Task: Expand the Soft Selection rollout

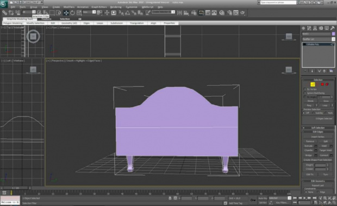Action: coord(318,128)
